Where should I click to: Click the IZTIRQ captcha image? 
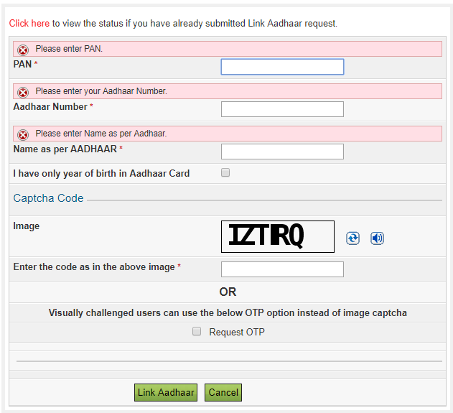(x=278, y=237)
